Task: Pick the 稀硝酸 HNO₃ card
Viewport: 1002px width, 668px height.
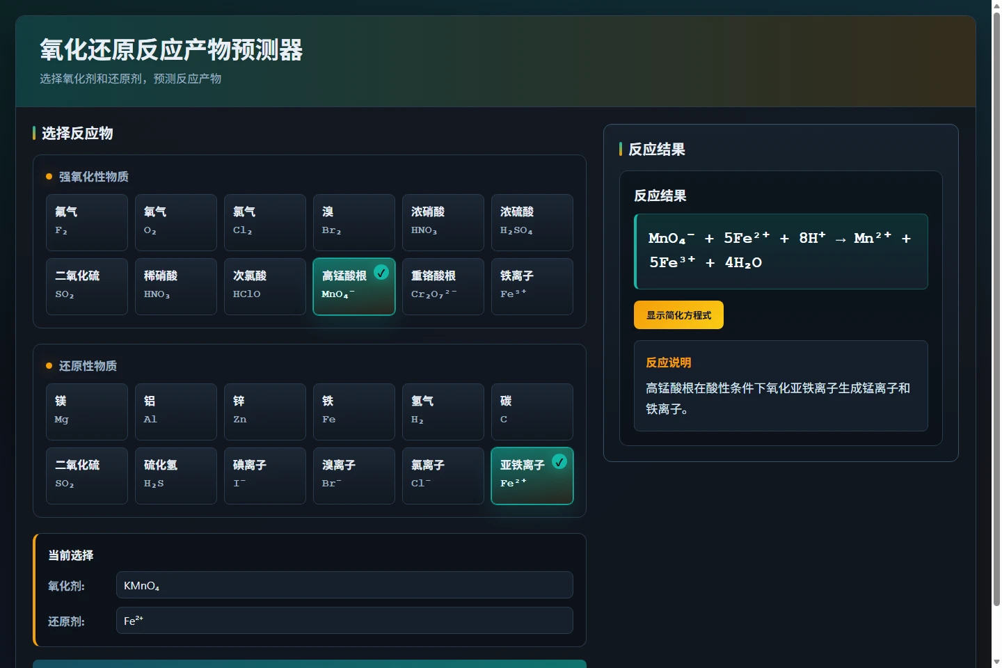Action: point(176,287)
